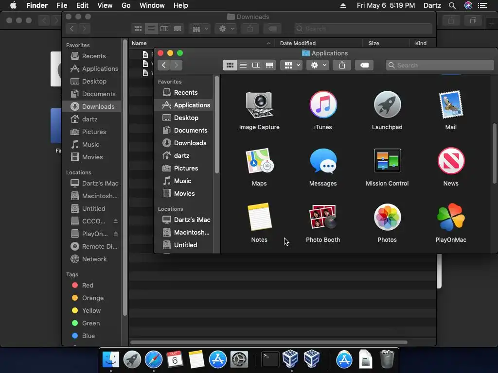498x373 pixels.
Task: Switch Applications window to icon view
Action: click(x=230, y=65)
